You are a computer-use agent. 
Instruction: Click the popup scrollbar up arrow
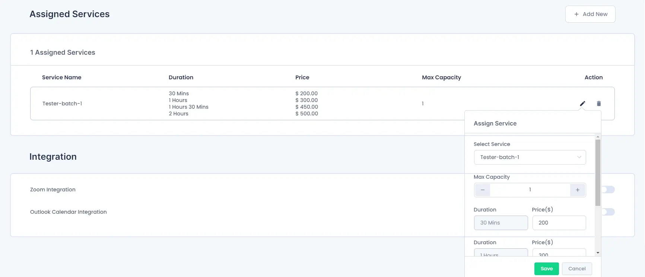point(598,137)
